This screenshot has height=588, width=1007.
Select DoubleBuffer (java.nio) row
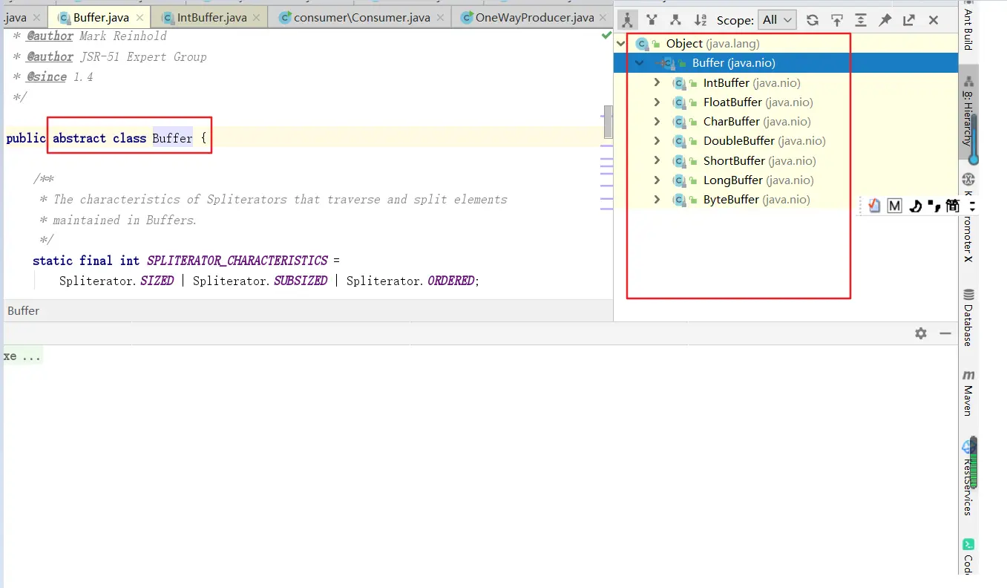(x=786, y=140)
